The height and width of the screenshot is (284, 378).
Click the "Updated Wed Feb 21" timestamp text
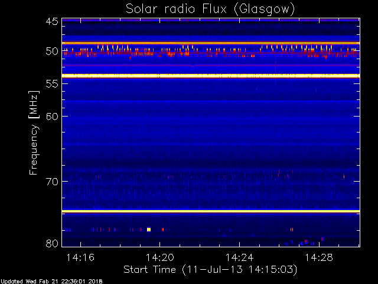click(51, 282)
